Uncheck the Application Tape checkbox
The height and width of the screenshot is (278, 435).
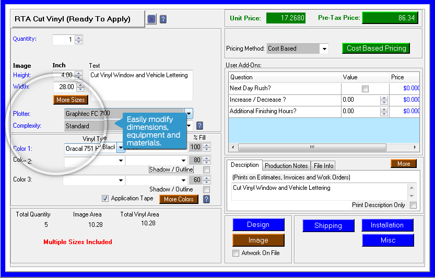tap(105, 199)
